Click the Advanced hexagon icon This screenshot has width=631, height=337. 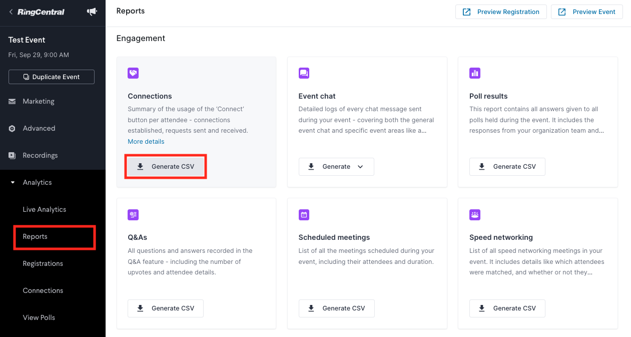[12, 129]
